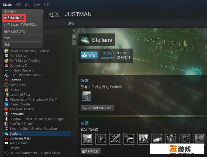Open the 帮助 menu
Viewport: 207px width, 157px height.
click(x=46, y=5)
